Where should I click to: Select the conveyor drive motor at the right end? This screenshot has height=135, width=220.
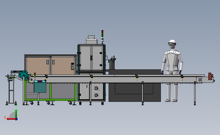click(x=200, y=80)
